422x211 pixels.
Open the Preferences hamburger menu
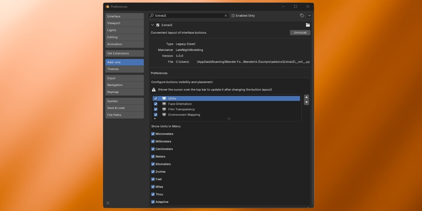coord(108,203)
